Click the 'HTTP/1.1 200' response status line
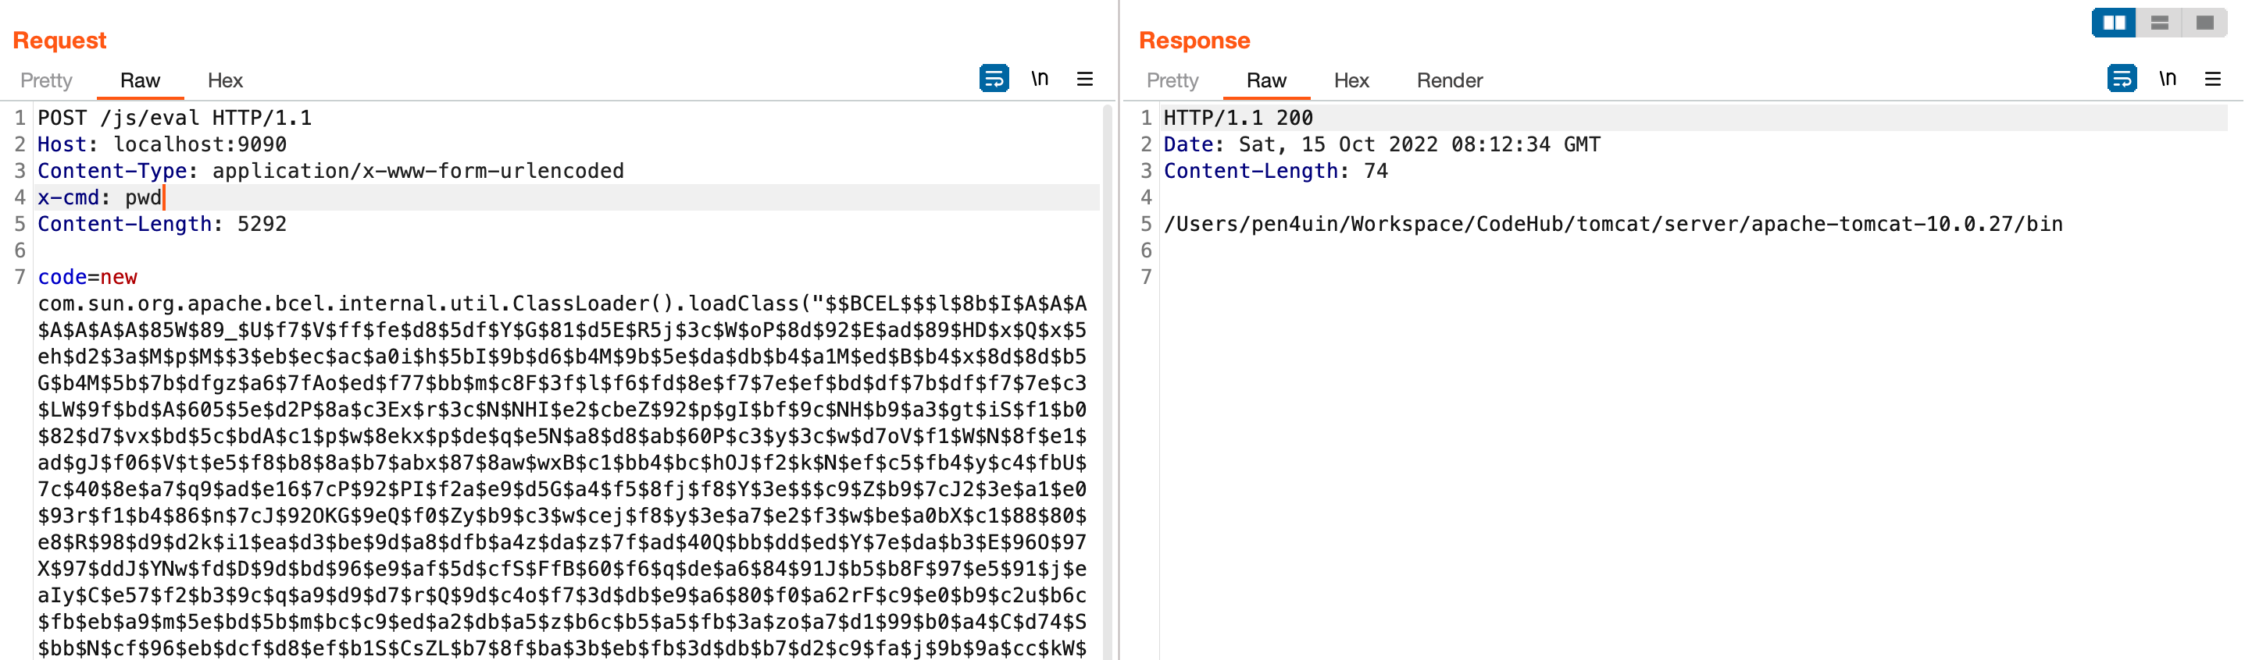2245x660 pixels. [1237, 118]
